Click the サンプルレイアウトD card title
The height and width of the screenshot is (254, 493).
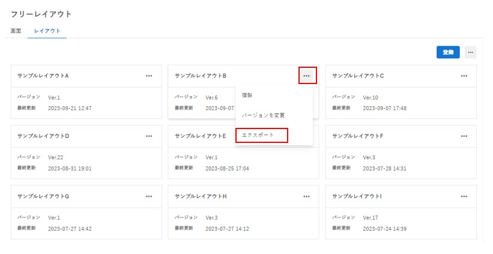pos(43,136)
